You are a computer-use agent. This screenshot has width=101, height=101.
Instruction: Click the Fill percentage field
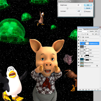(96, 34)
